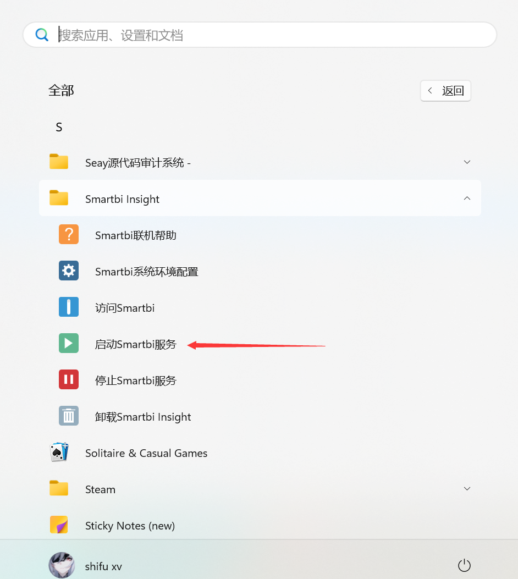The image size is (518, 579).
Task: Expand the Seay源代码审计系统 folder chevron
Action: pos(467,162)
